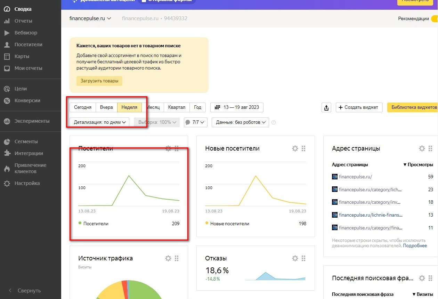Screen dimensions: 438x299
Task: Click green Посетители legend dot
Action: tap(80, 224)
